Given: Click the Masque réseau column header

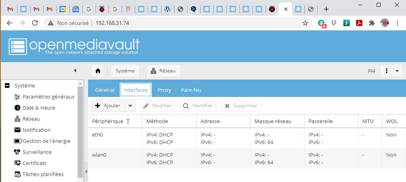Looking at the screenshot, I should [x=277, y=121].
